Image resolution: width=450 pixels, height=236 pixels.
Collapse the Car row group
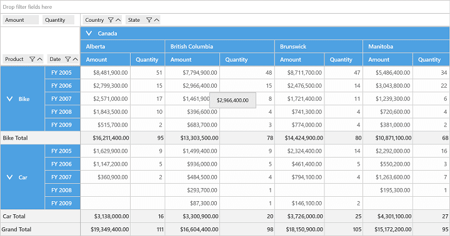[x=9, y=177]
